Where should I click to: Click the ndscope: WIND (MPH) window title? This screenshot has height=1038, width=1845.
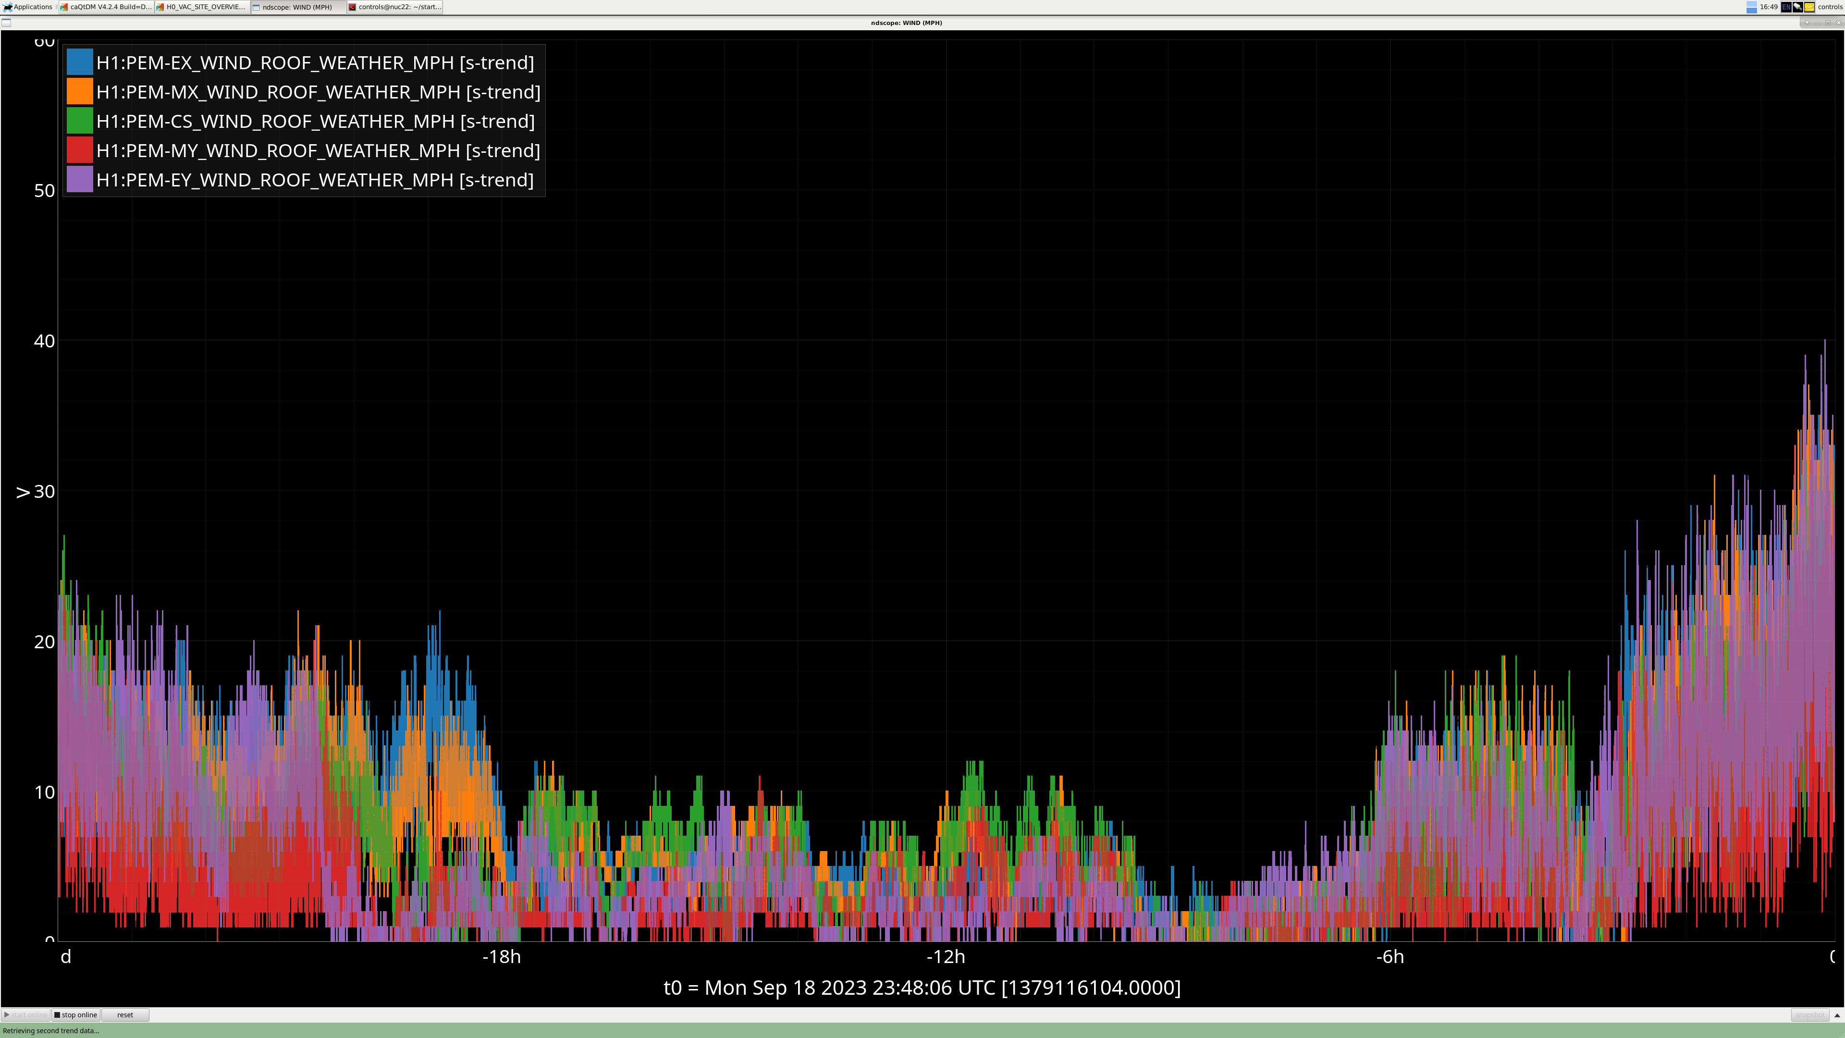pyautogui.click(x=906, y=23)
